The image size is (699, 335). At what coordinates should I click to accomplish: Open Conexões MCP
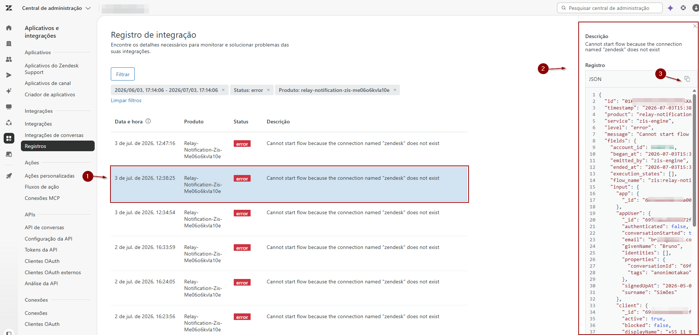pos(42,198)
